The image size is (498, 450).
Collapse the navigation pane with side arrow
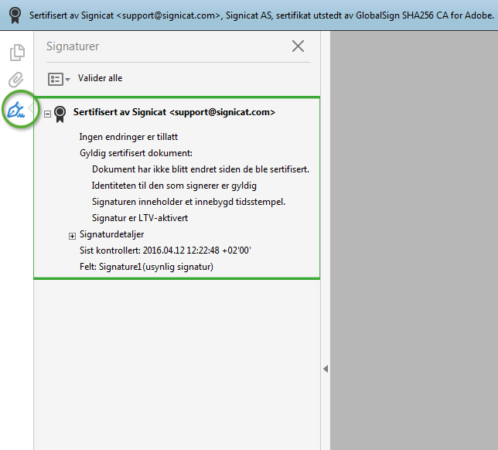coord(326,369)
